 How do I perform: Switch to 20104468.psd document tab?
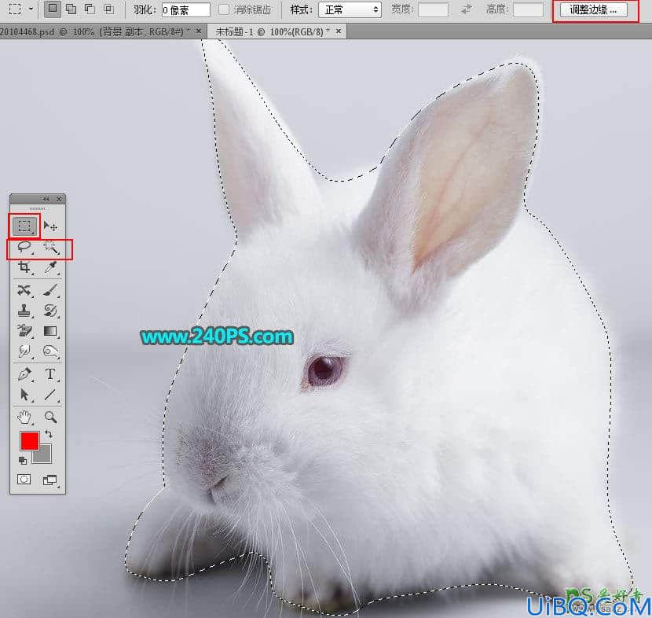[x=95, y=31]
